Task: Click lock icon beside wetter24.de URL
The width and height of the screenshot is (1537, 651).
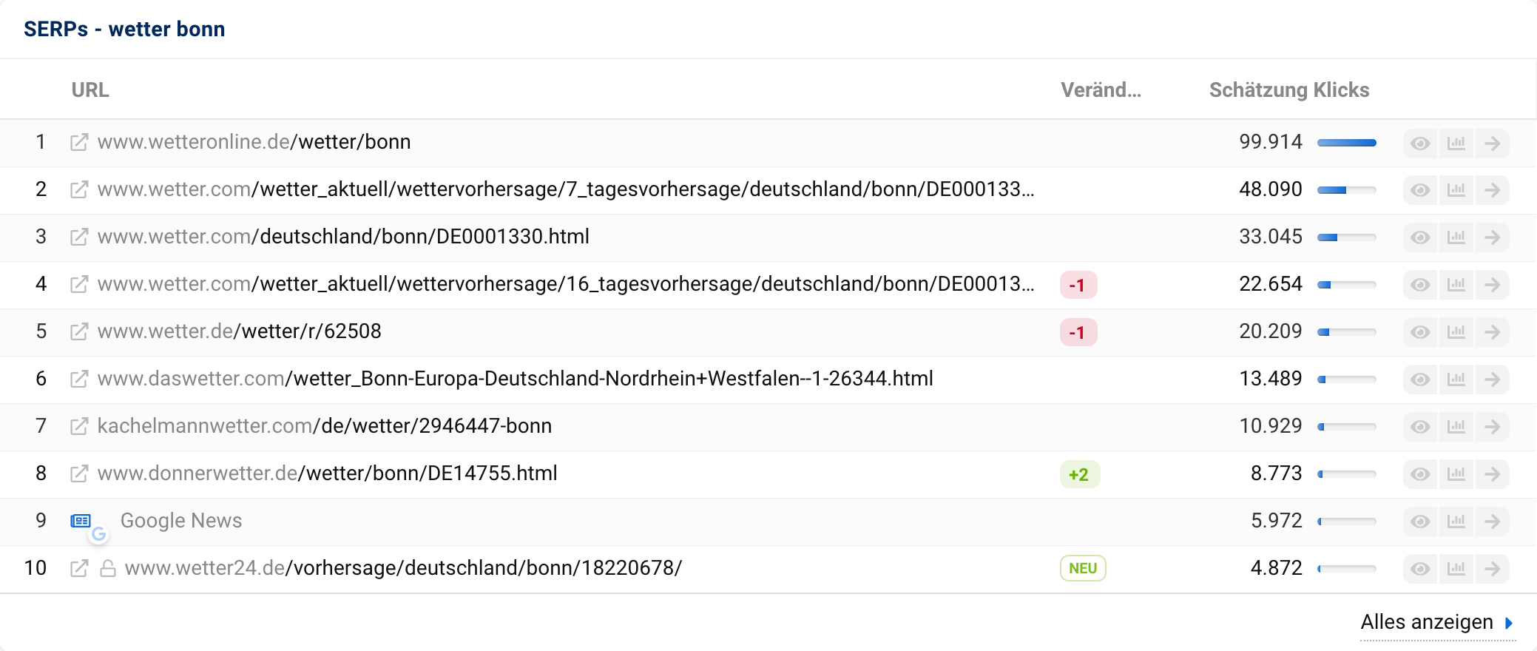Action: [x=108, y=568]
